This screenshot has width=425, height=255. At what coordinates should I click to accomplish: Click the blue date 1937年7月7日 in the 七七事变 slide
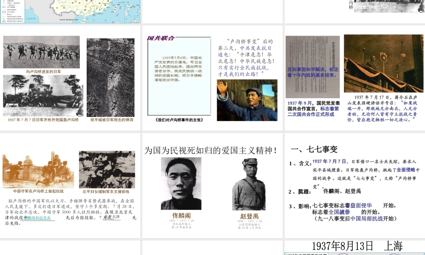click(329, 161)
